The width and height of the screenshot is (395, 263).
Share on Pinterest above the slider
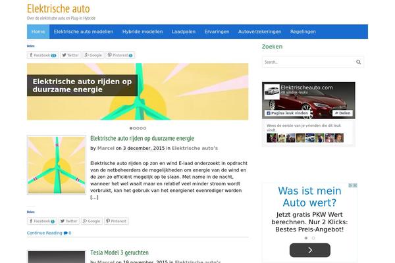coord(120,55)
